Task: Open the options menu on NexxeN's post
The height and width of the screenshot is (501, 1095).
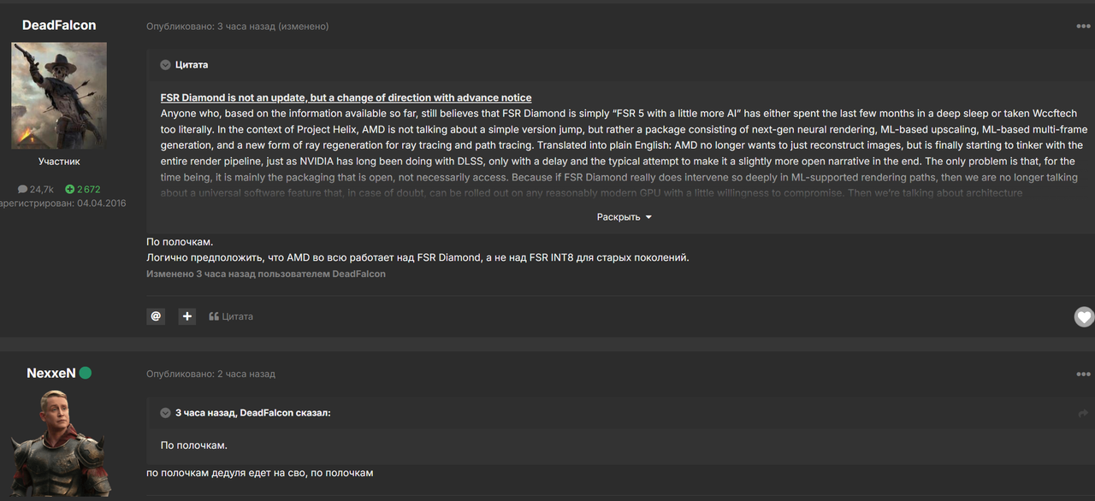Action: coord(1083,374)
